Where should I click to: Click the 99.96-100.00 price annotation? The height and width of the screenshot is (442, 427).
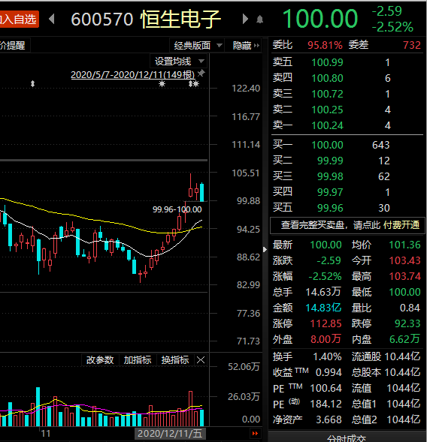click(177, 209)
